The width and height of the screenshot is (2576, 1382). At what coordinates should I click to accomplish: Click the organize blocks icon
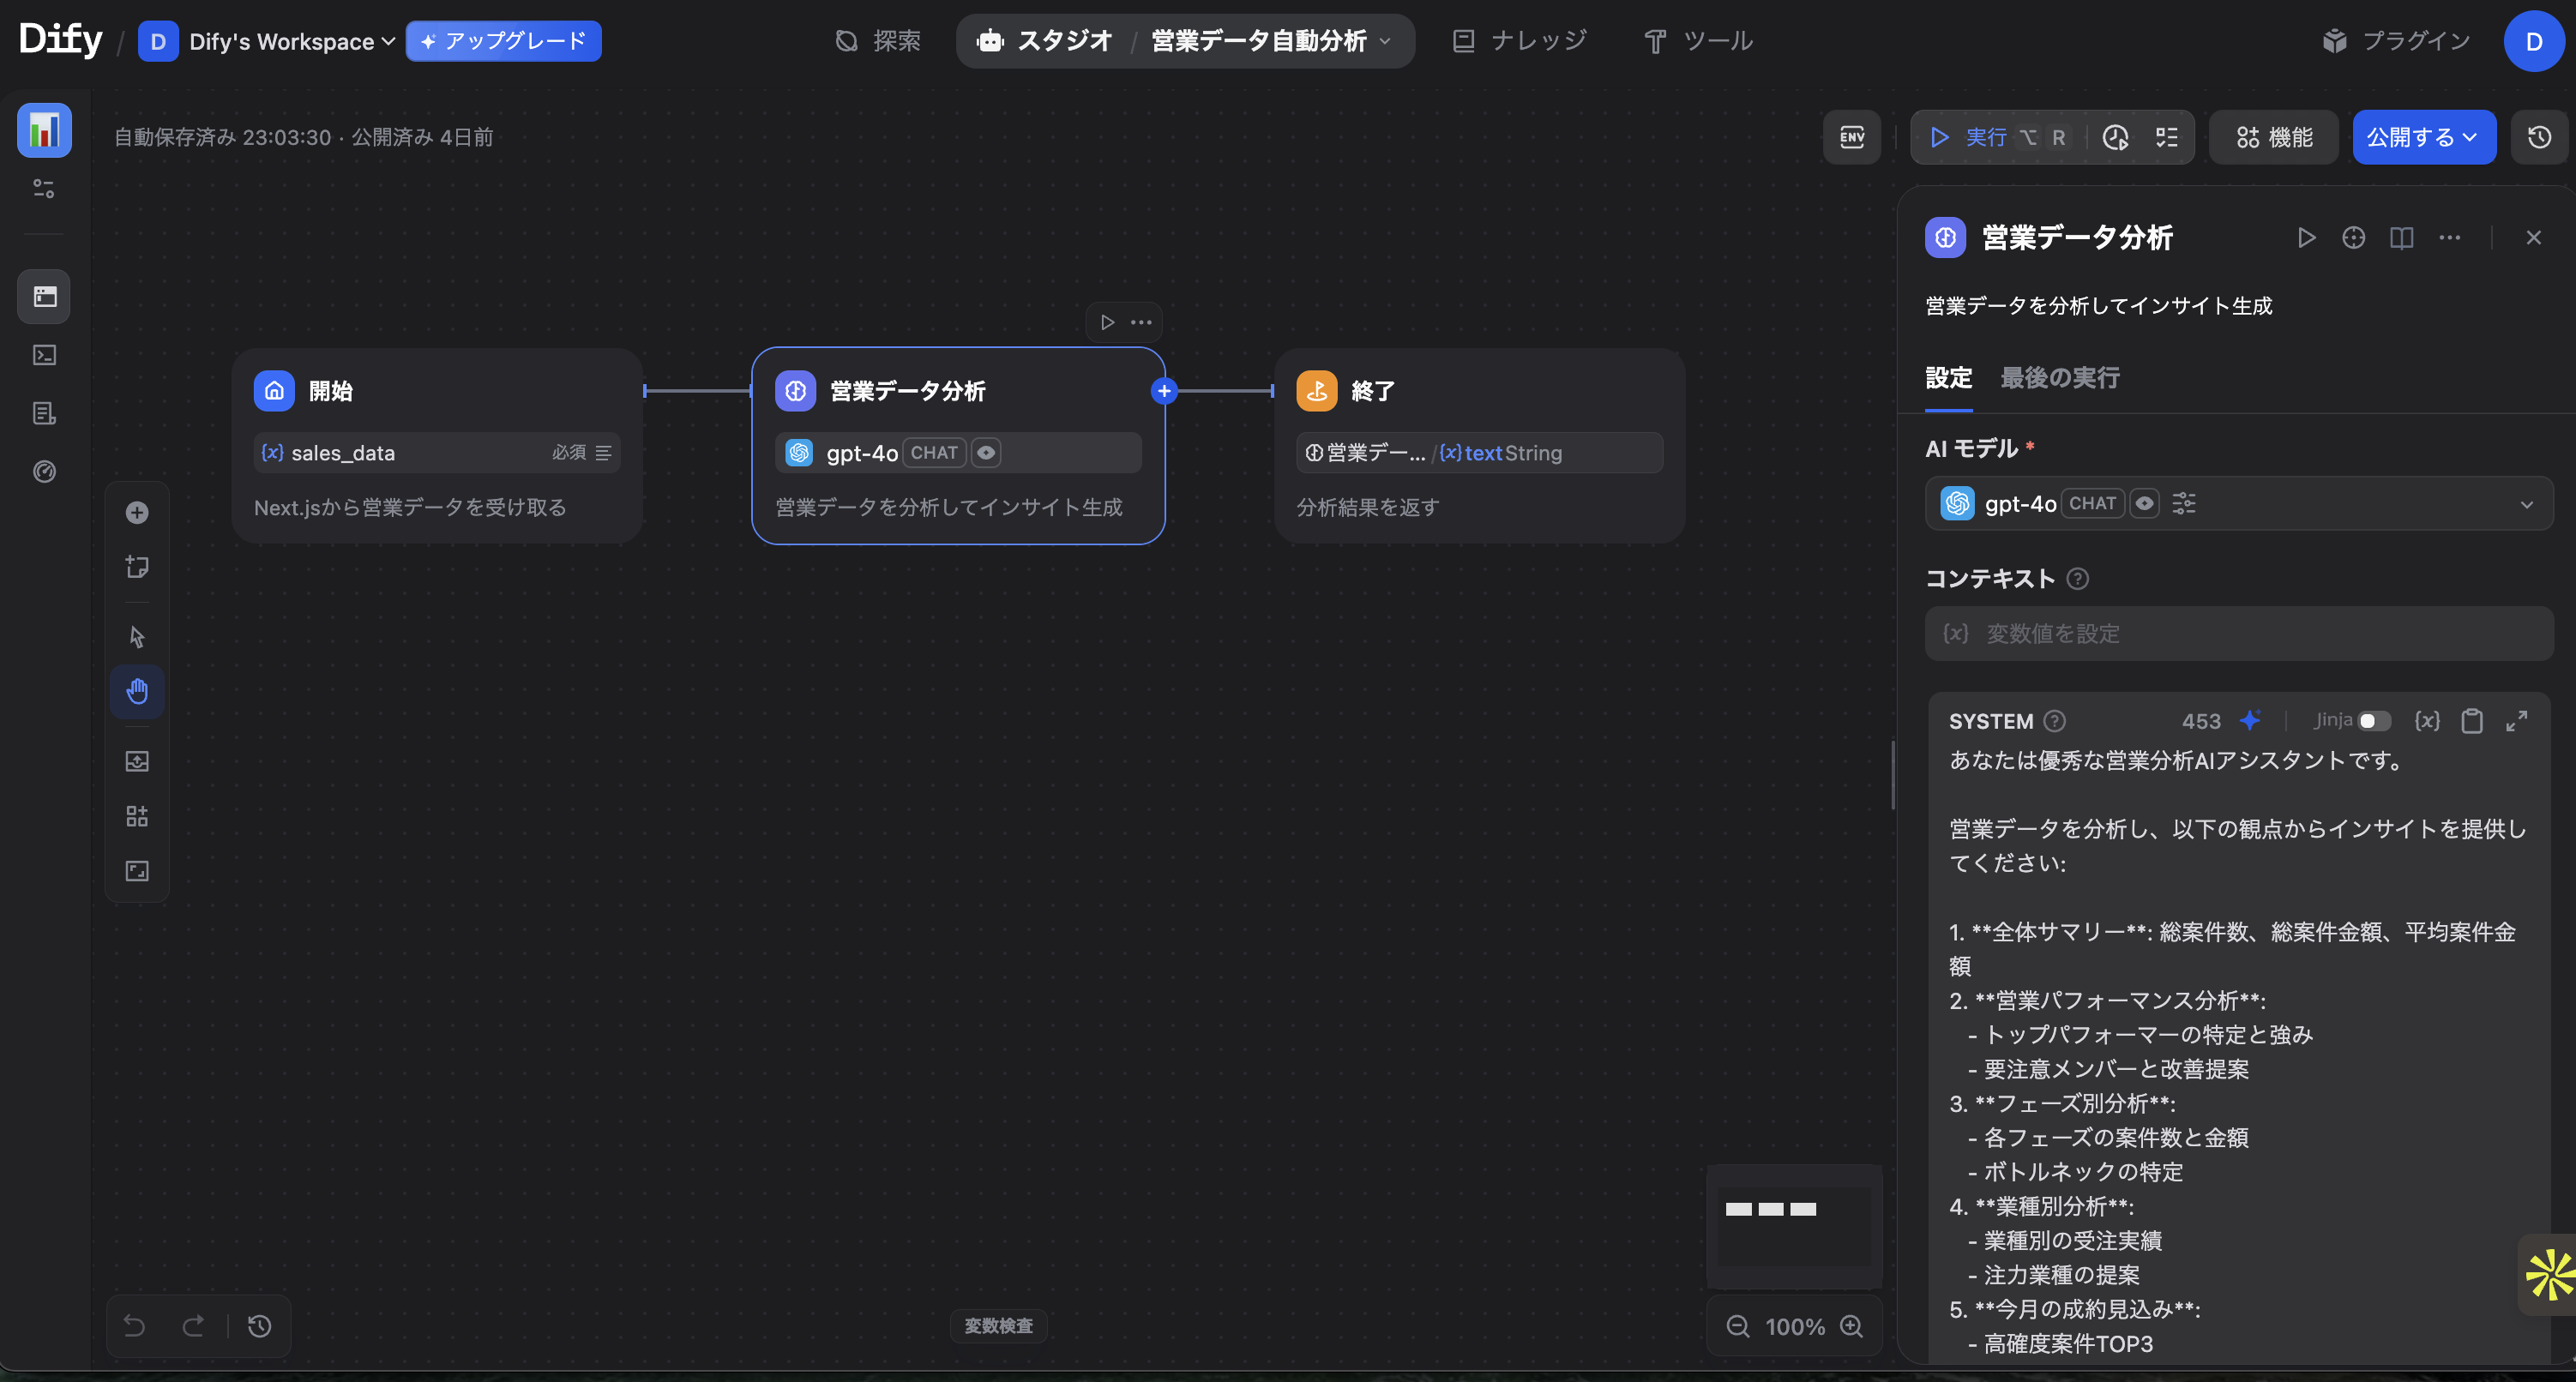(137, 815)
